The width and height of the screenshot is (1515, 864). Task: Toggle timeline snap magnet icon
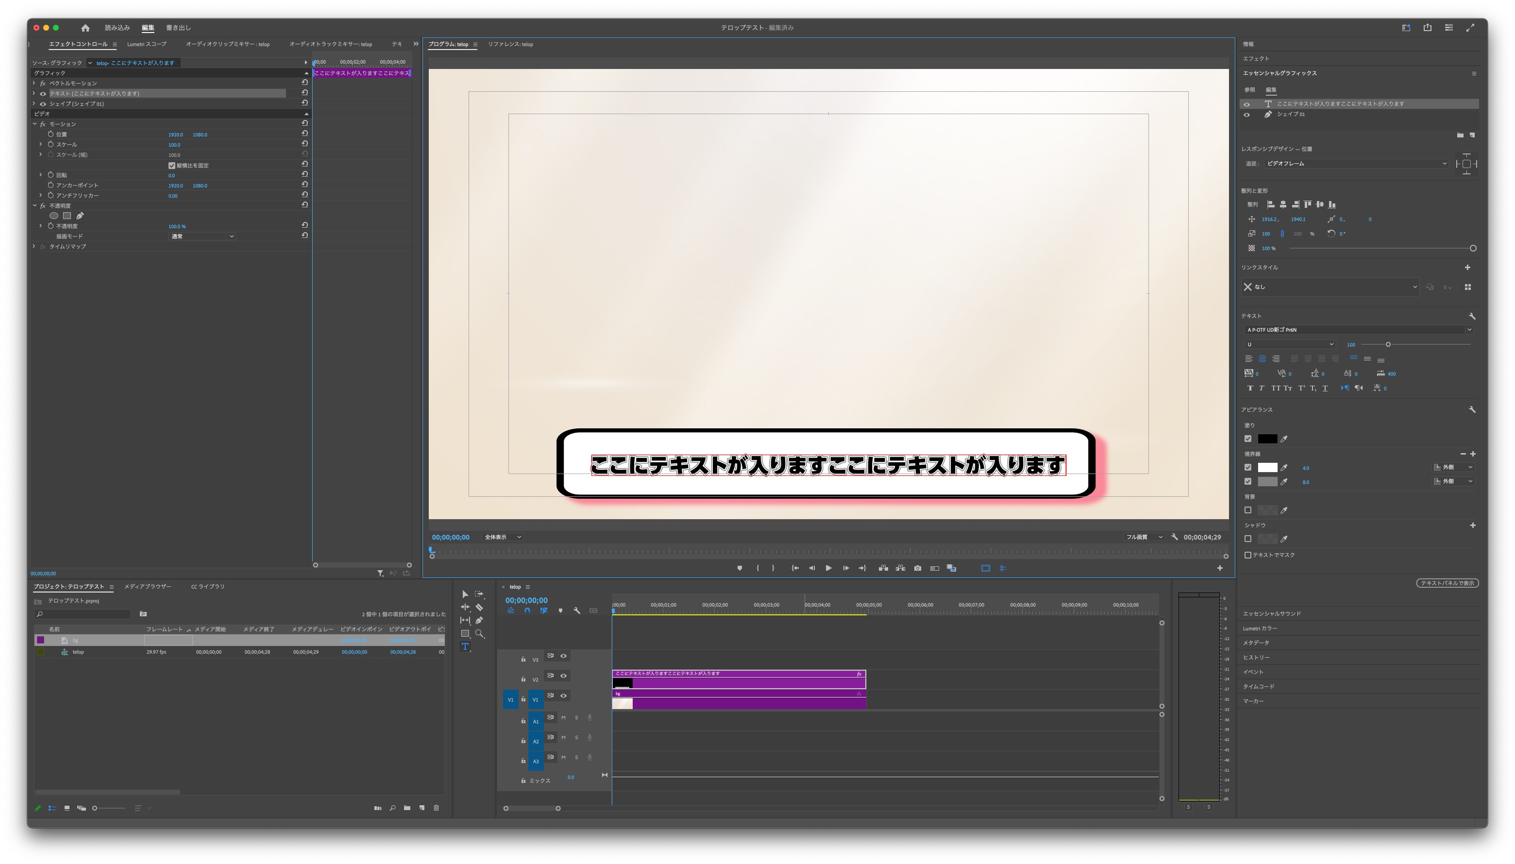coord(527,610)
